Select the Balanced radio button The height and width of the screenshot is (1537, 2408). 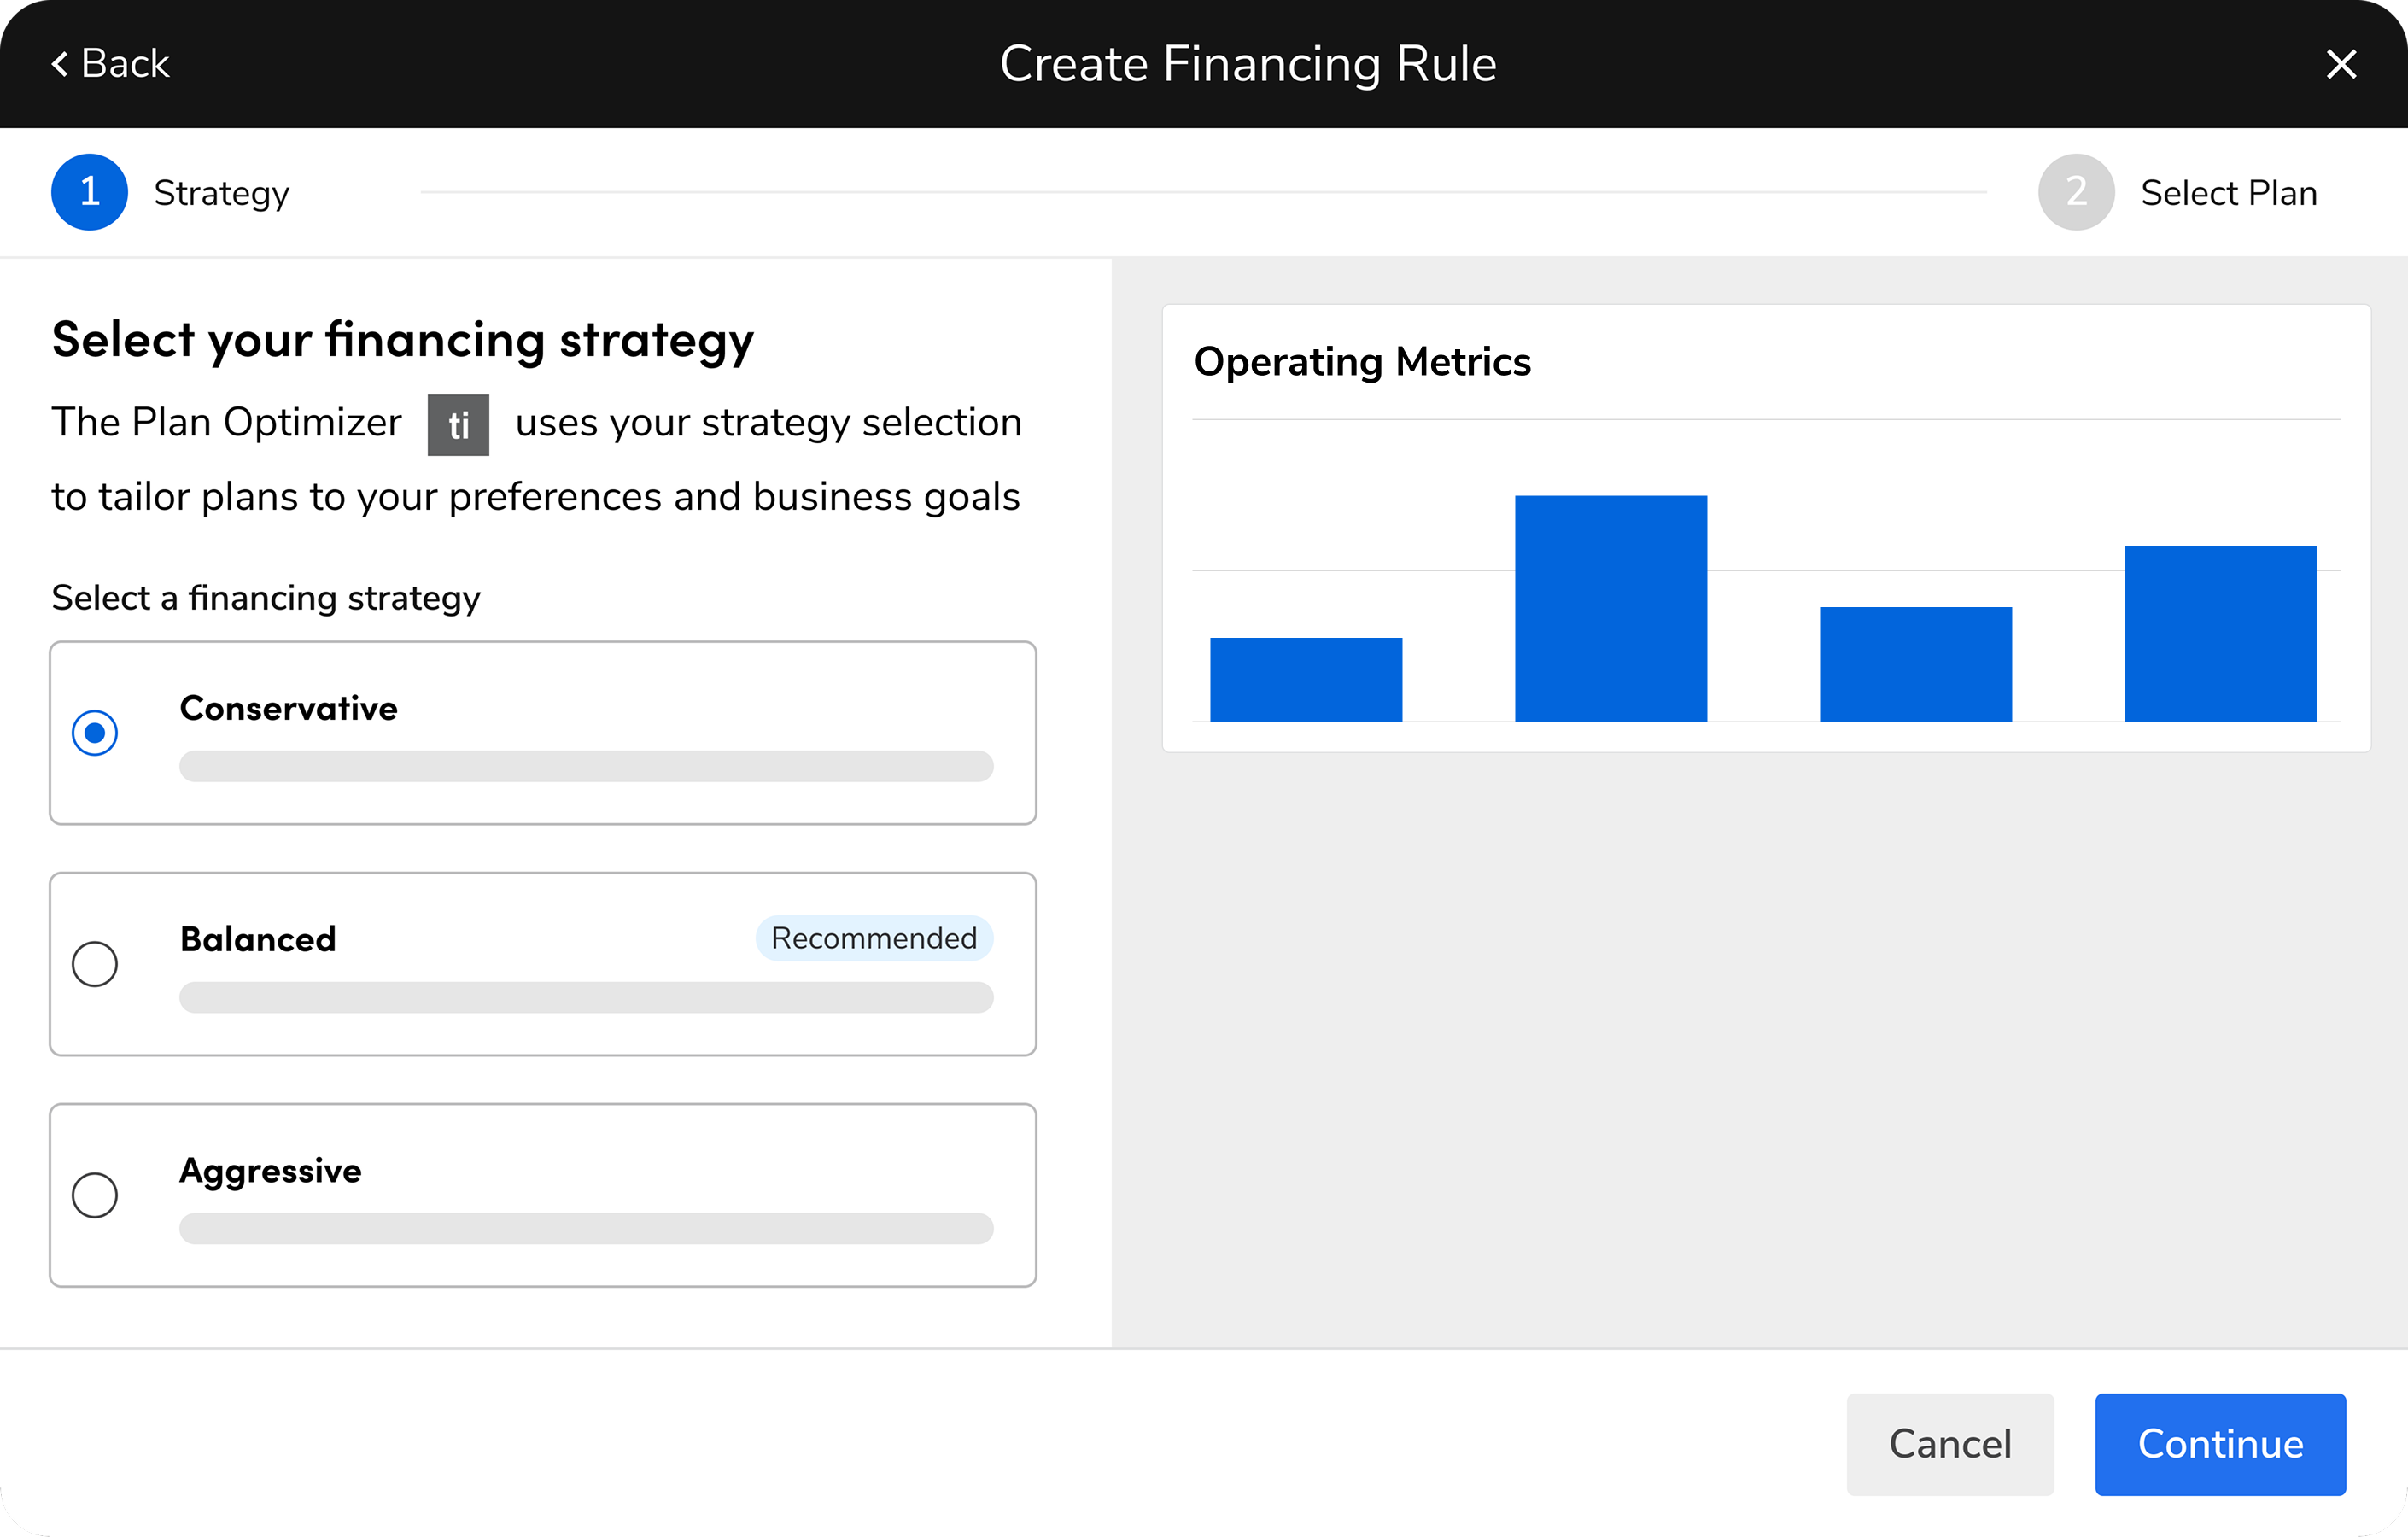(x=95, y=964)
